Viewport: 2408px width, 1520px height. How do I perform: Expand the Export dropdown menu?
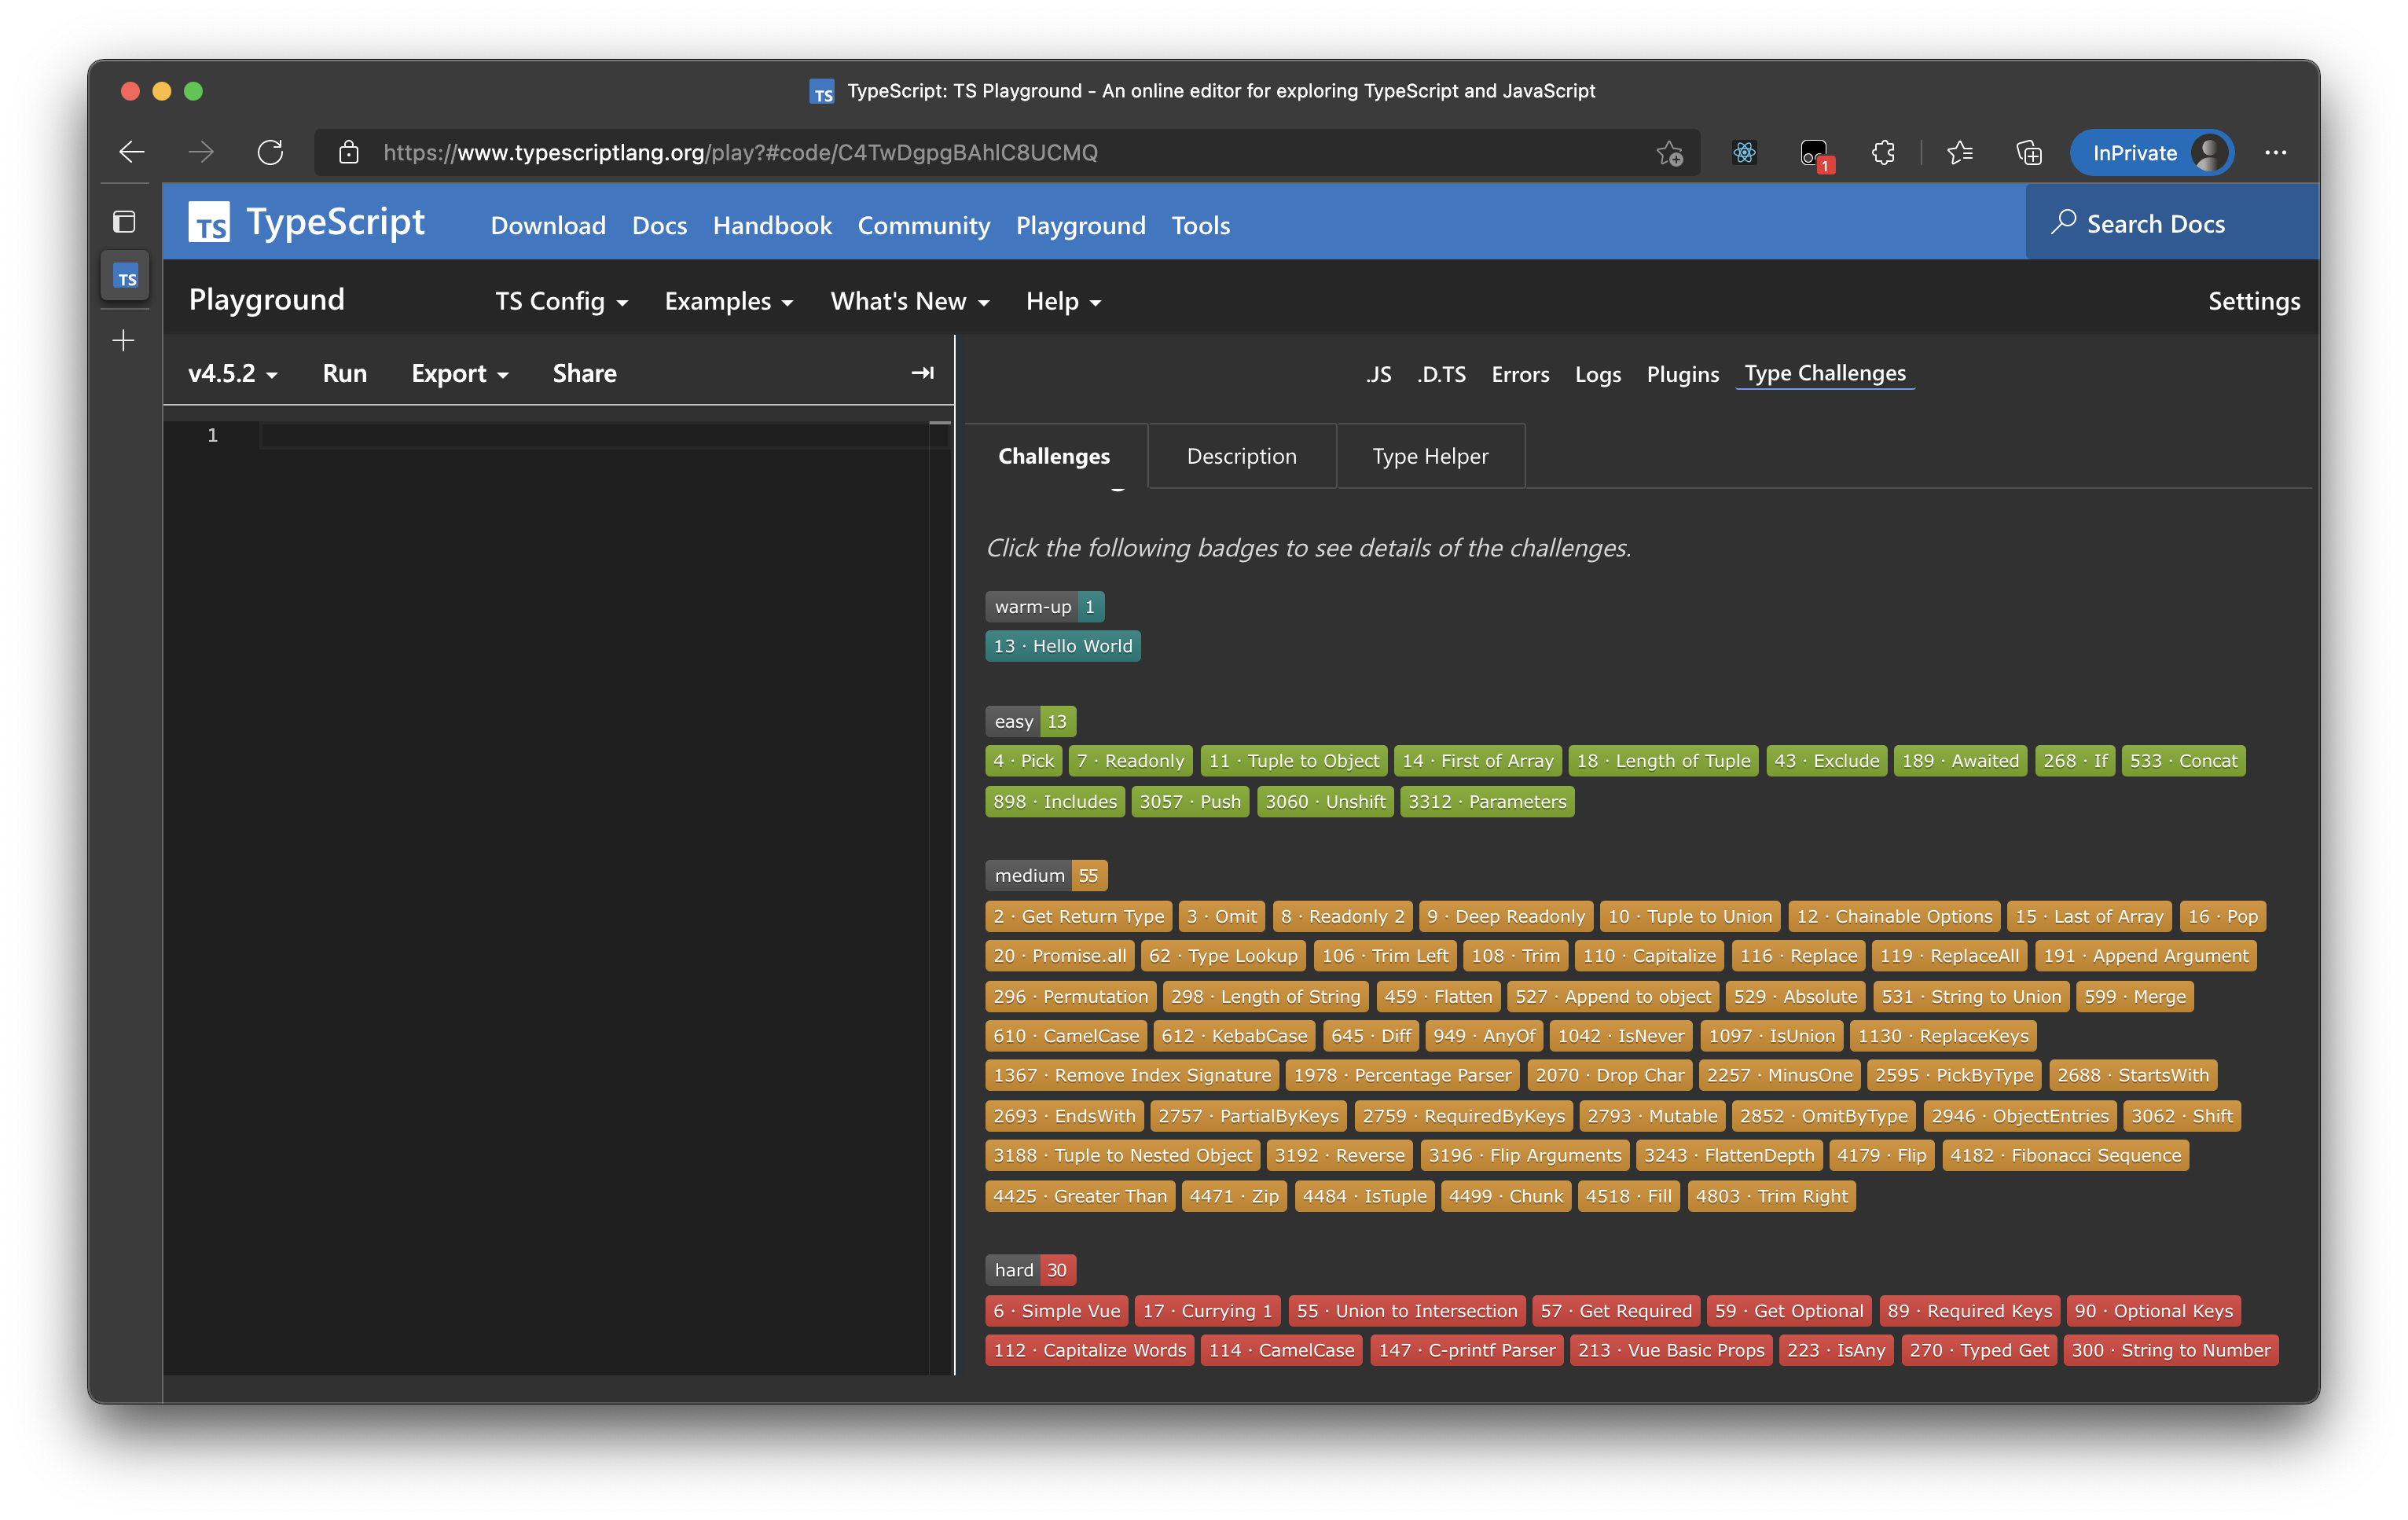pyautogui.click(x=460, y=374)
